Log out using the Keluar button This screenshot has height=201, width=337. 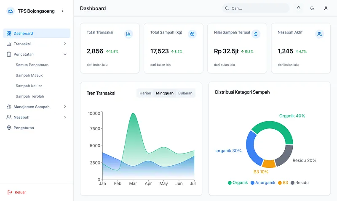click(17, 192)
